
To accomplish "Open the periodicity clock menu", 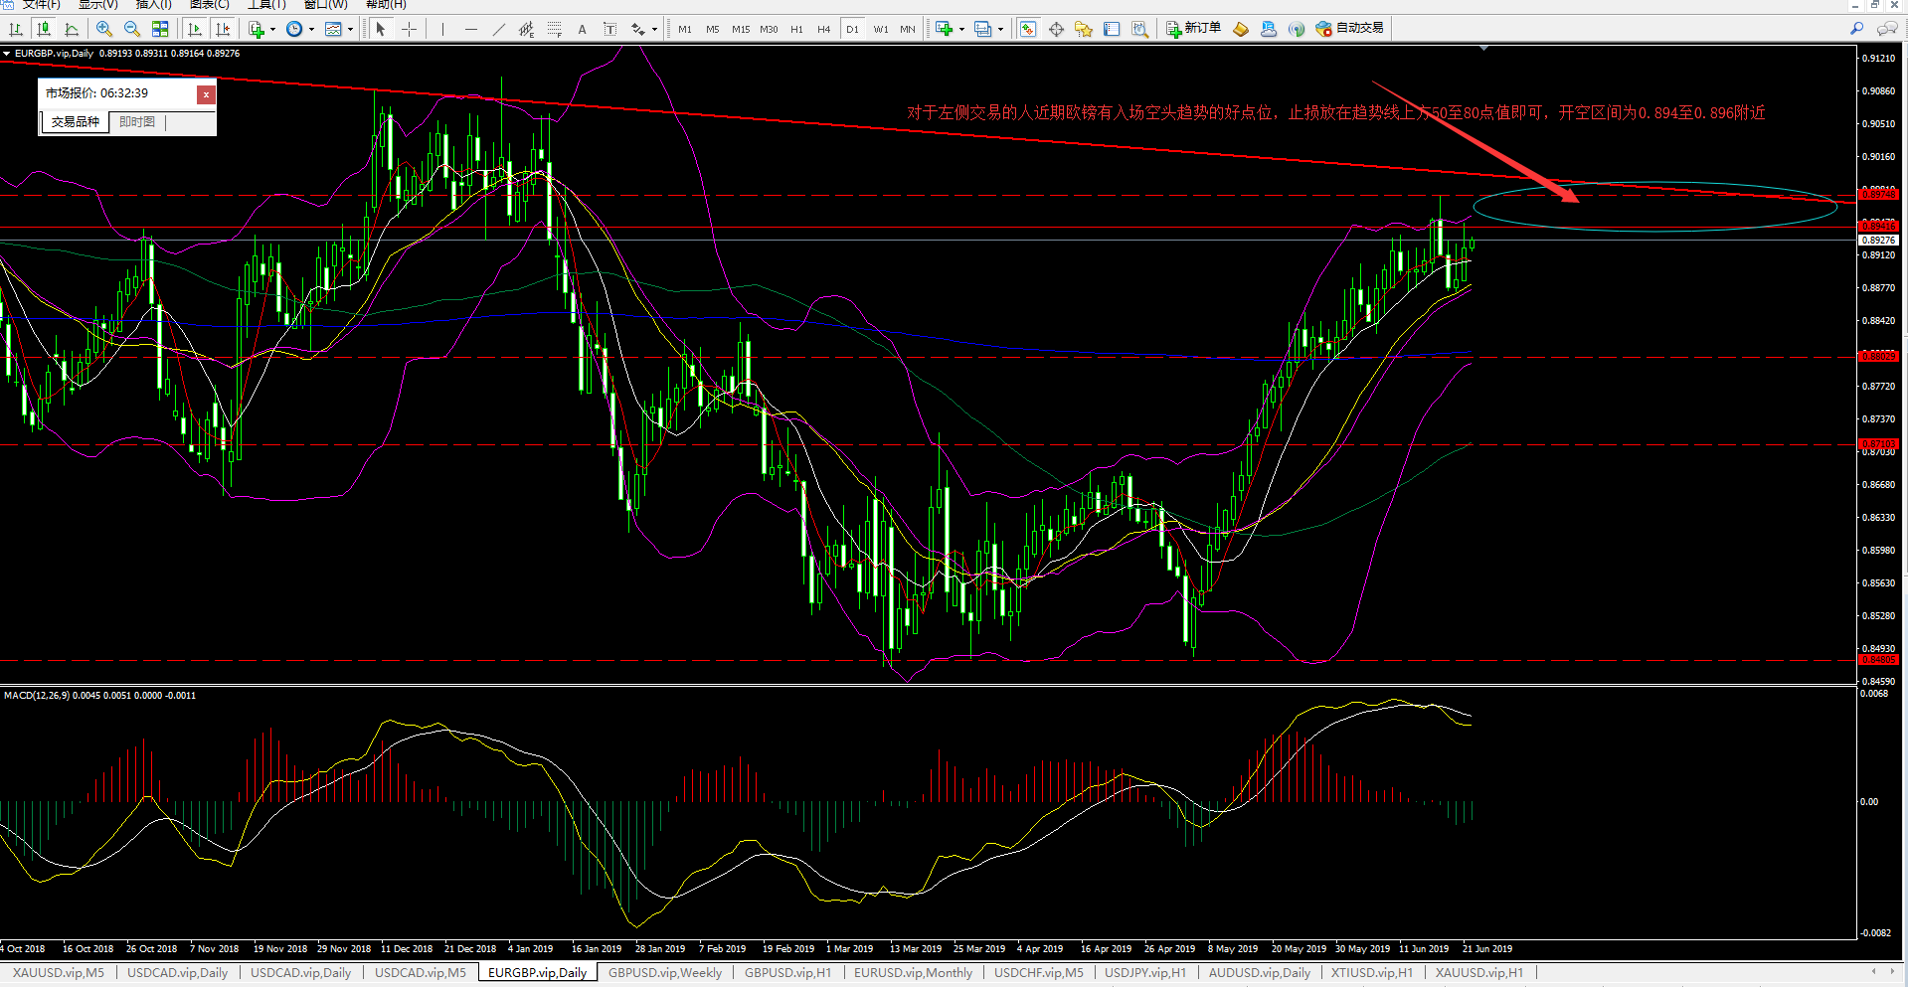I will tap(294, 29).
